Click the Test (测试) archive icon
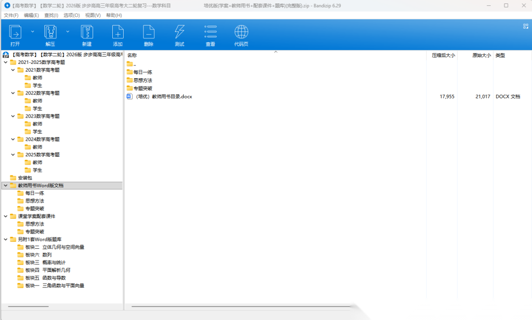Screen dimensions: 532x320 pos(179,32)
